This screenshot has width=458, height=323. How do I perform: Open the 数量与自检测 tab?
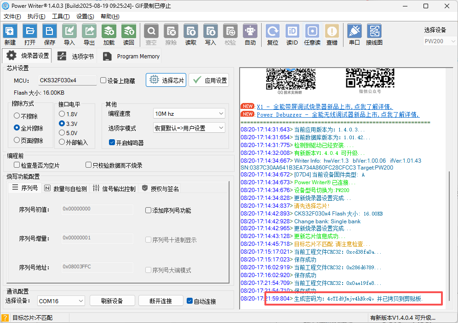click(65, 188)
